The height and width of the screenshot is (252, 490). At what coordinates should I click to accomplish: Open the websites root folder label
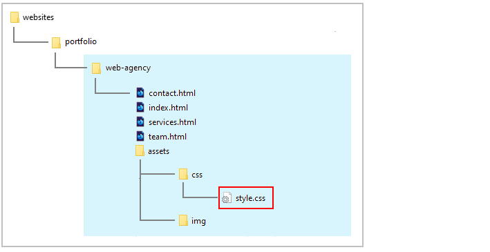pos(39,17)
